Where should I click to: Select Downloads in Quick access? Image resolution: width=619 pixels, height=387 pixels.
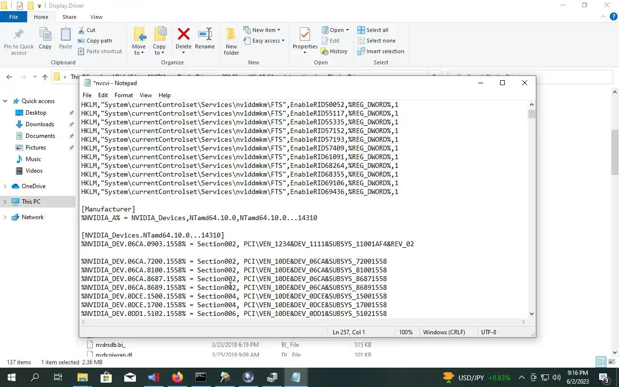pyautogui.click(x=40, y=124)
